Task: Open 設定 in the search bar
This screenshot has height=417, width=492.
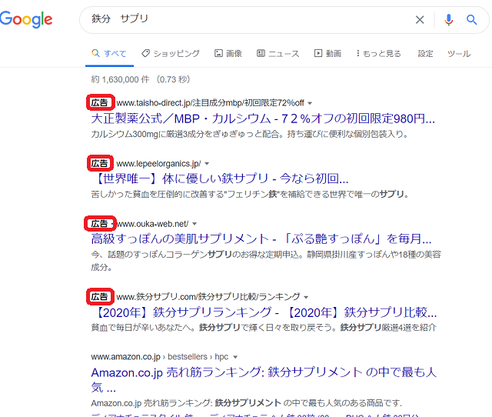Action: (x=425, y=54)
